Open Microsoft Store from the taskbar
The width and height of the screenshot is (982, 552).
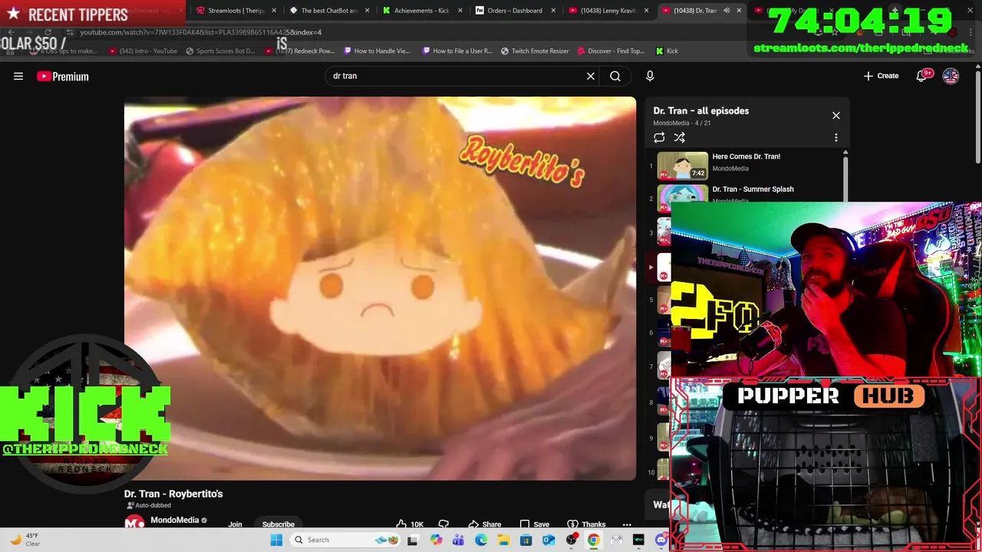click(526, 540)
